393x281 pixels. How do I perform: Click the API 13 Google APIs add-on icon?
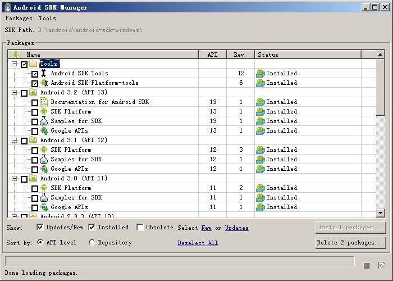[44, 131]
